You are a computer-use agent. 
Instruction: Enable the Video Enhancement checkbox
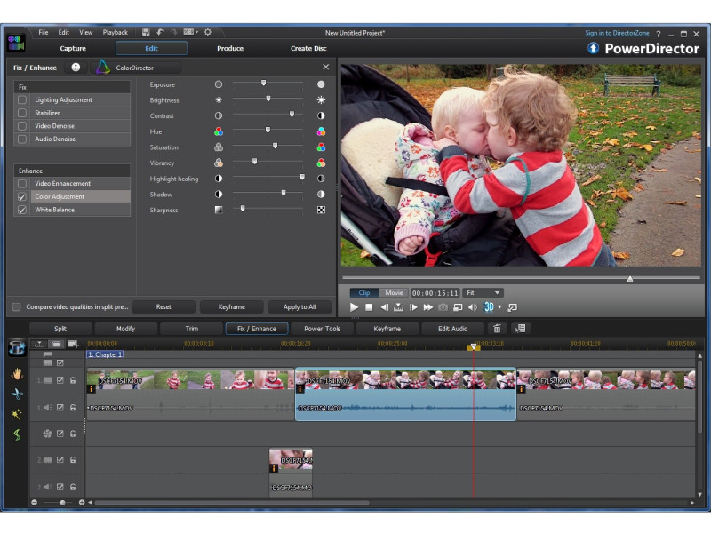coord(21,184)
